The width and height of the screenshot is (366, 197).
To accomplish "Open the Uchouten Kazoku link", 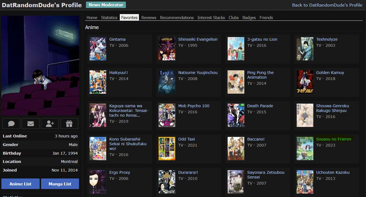I will click(x=333, y=172).
